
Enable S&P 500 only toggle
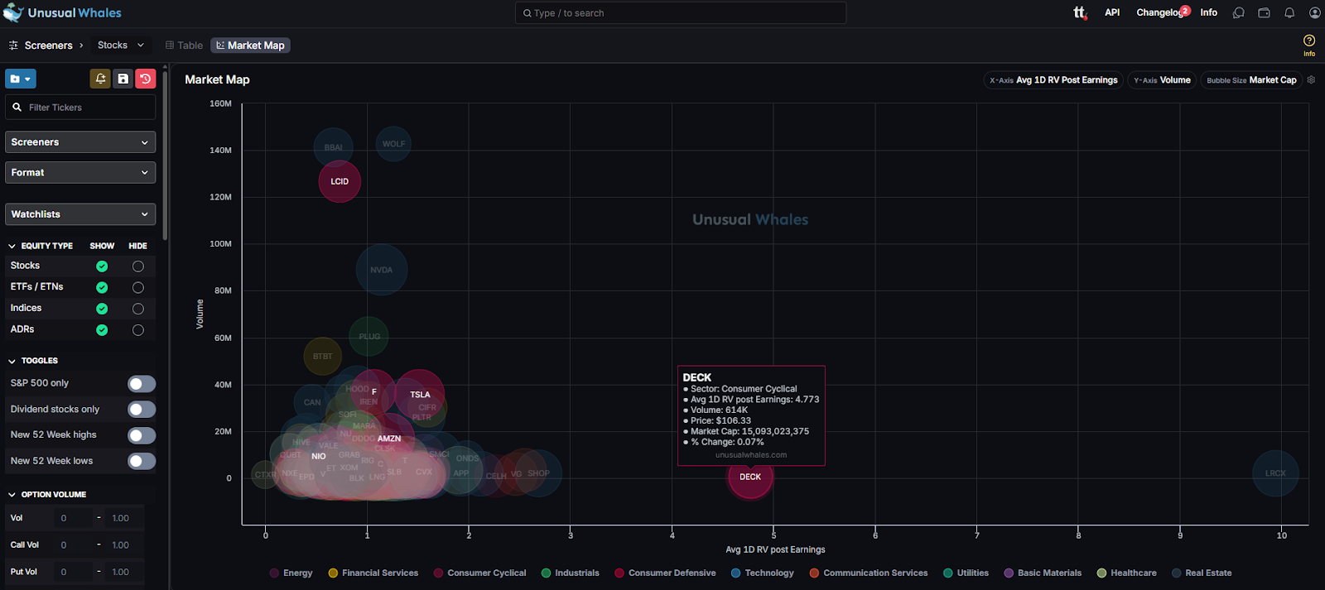142,383
